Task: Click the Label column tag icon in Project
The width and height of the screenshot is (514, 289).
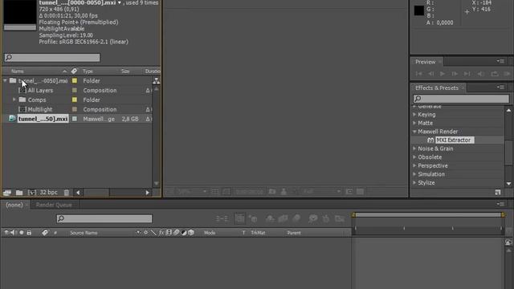Action: 74,71
